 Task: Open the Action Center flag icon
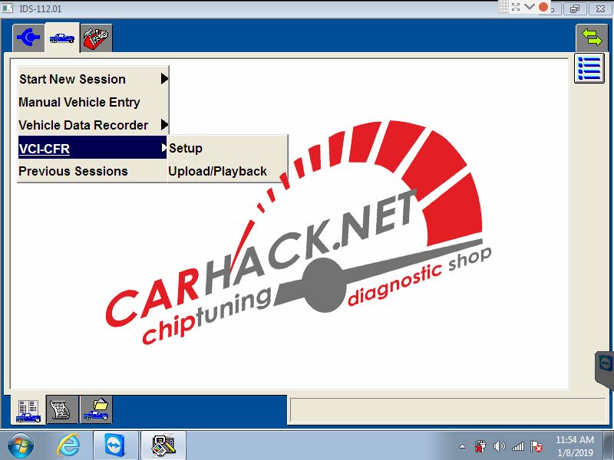tap(536, 446)
